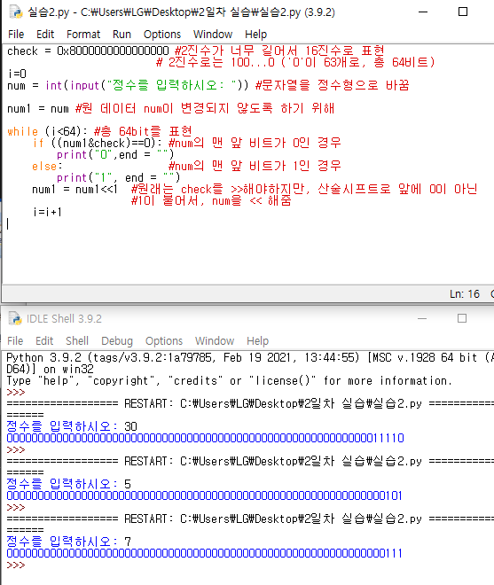Open the Shell menu in IDLE Shell
494x585 pixels.
(77, 340)
